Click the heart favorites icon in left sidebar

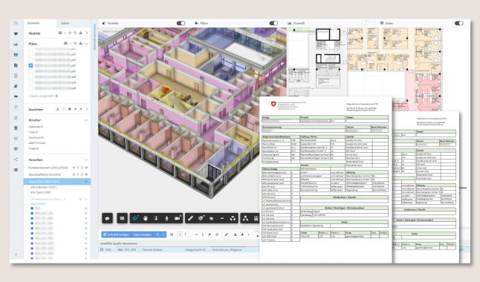(16, 34)
